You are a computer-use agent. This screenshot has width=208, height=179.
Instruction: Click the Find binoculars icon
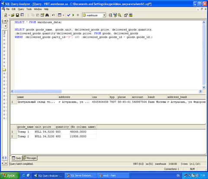47,15
